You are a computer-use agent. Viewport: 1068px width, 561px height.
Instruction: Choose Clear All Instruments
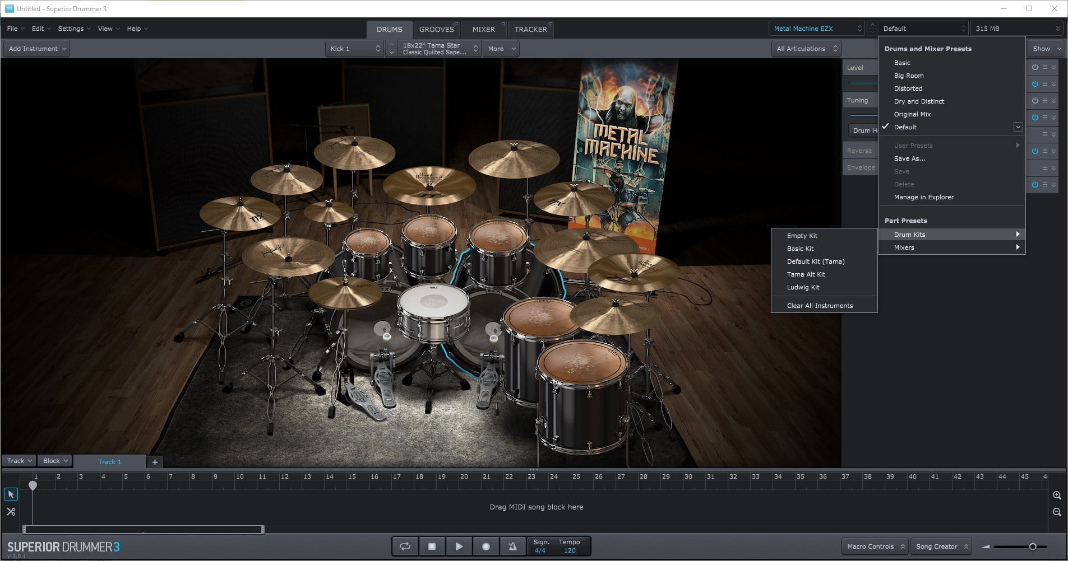[x=824, y=306]
